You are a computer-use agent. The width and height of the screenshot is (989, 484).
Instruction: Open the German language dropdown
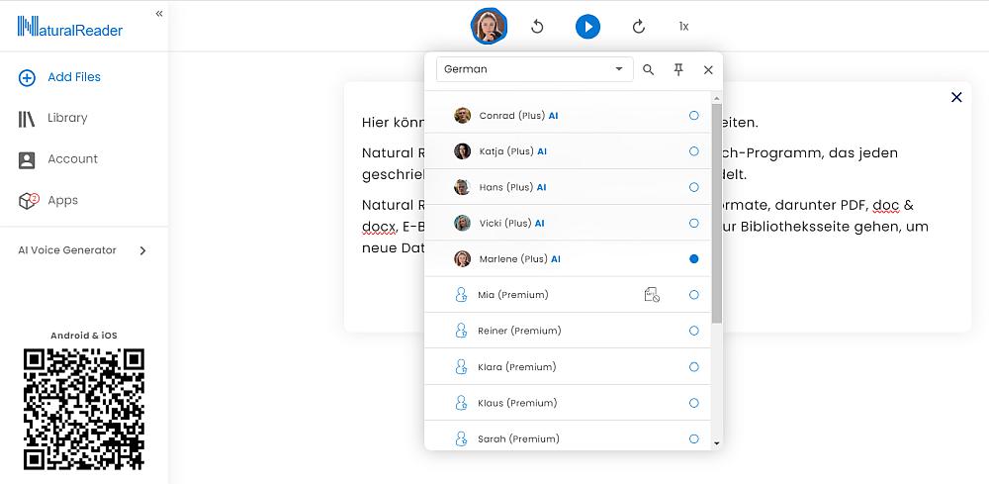pyautogui.click(x=535, y=69)
